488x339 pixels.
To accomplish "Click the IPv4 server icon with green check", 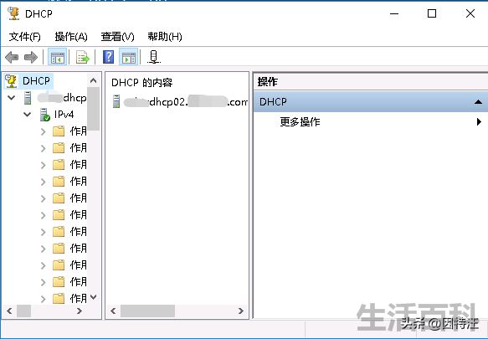I will click(45, 115).
